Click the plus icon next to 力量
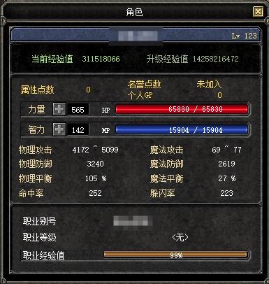 [59, 109]
